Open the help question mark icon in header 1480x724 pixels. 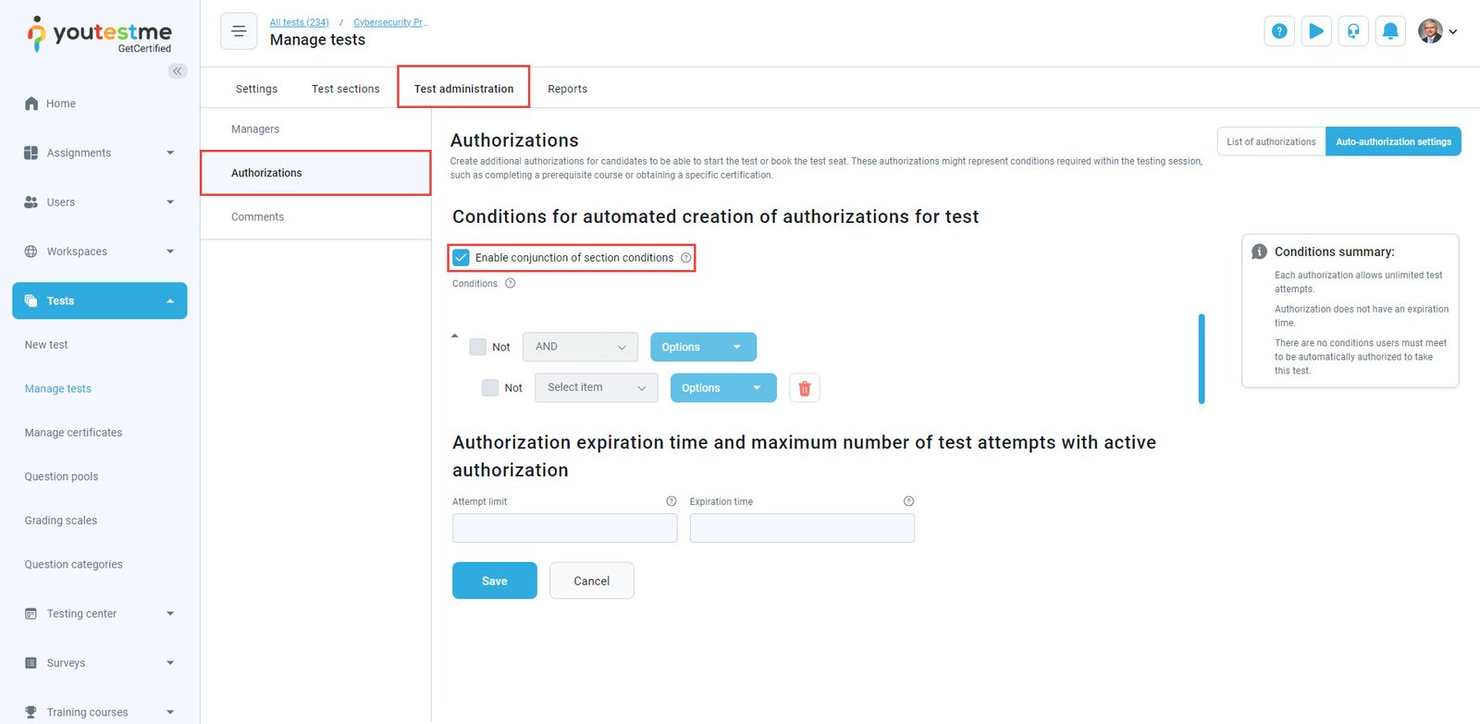[x=1279, y=31]
